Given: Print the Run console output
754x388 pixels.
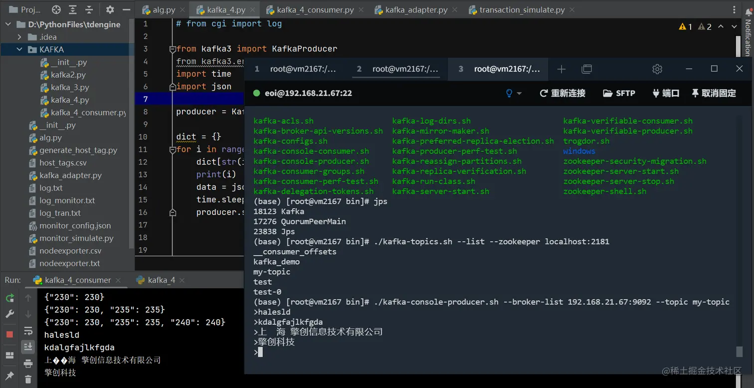Looking at the screenshot, I should [x=28, y=363].
